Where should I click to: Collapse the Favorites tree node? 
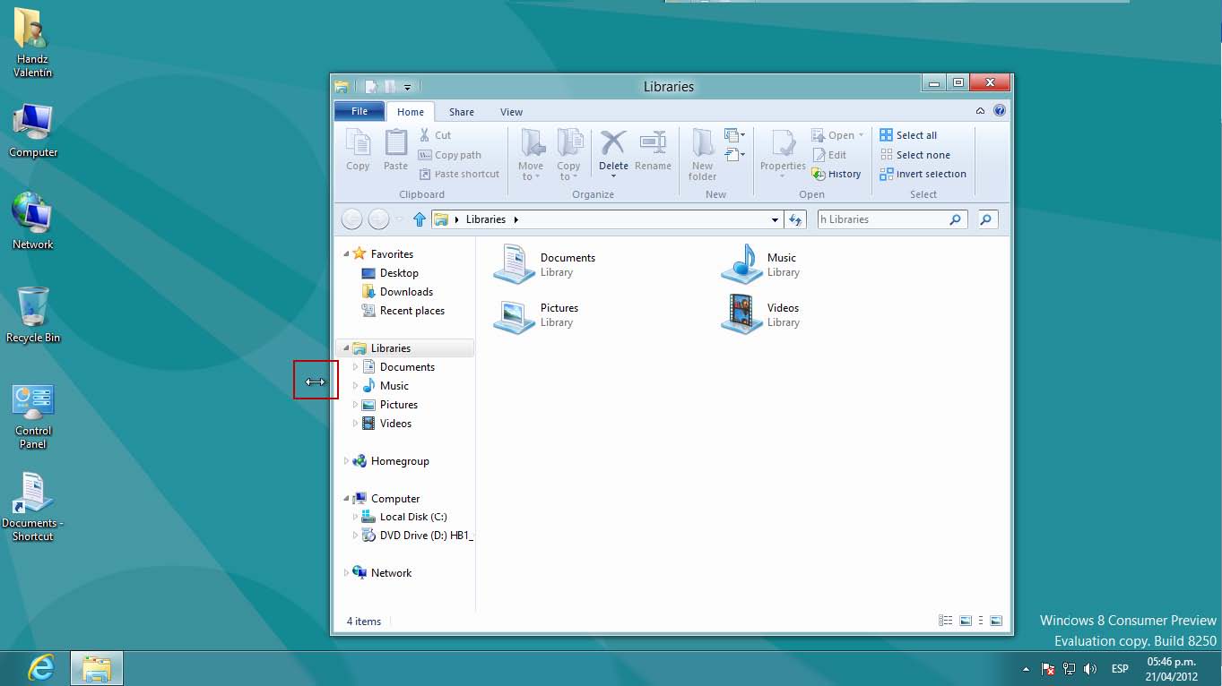(347, 254)
